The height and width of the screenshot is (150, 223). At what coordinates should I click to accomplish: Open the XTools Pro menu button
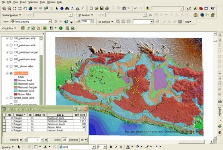(9, 28)
